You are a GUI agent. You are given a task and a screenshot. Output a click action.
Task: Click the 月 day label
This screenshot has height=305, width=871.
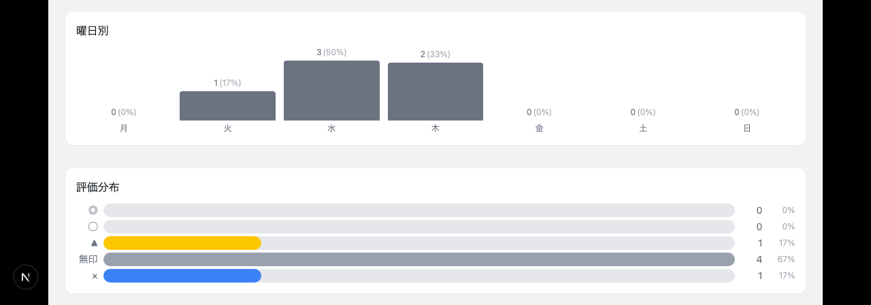click(x=124, y=128)
